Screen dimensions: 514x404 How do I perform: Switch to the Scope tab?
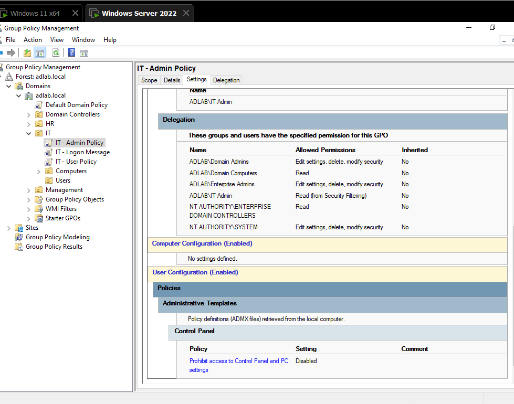pos(149,80)
